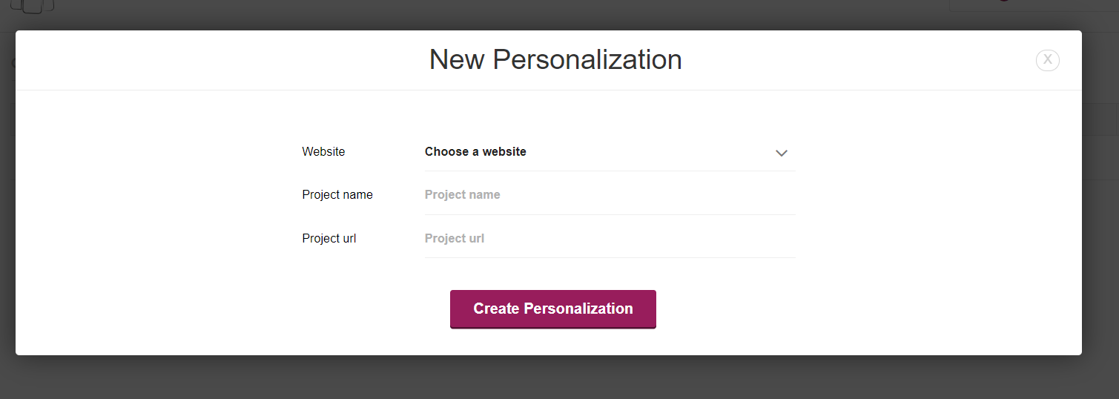Click the Project url field label
1119x399 pixels.
329,239
